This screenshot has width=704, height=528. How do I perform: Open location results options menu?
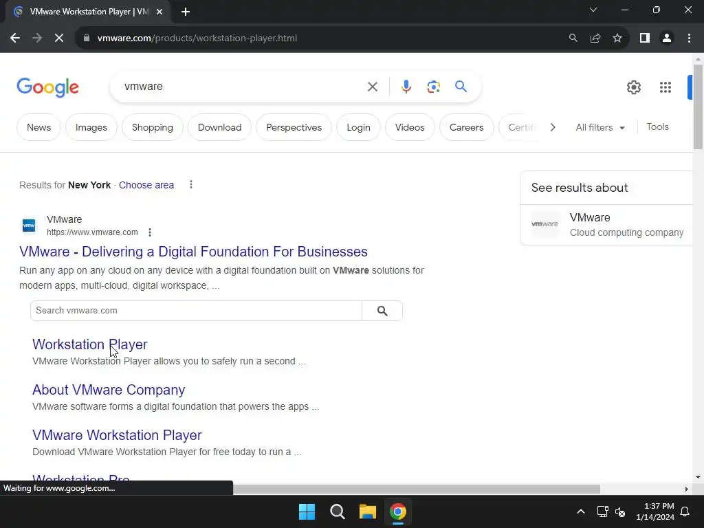(191, 184)
